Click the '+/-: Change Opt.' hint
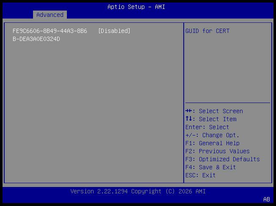276x206 pixels. click(212, 135)
